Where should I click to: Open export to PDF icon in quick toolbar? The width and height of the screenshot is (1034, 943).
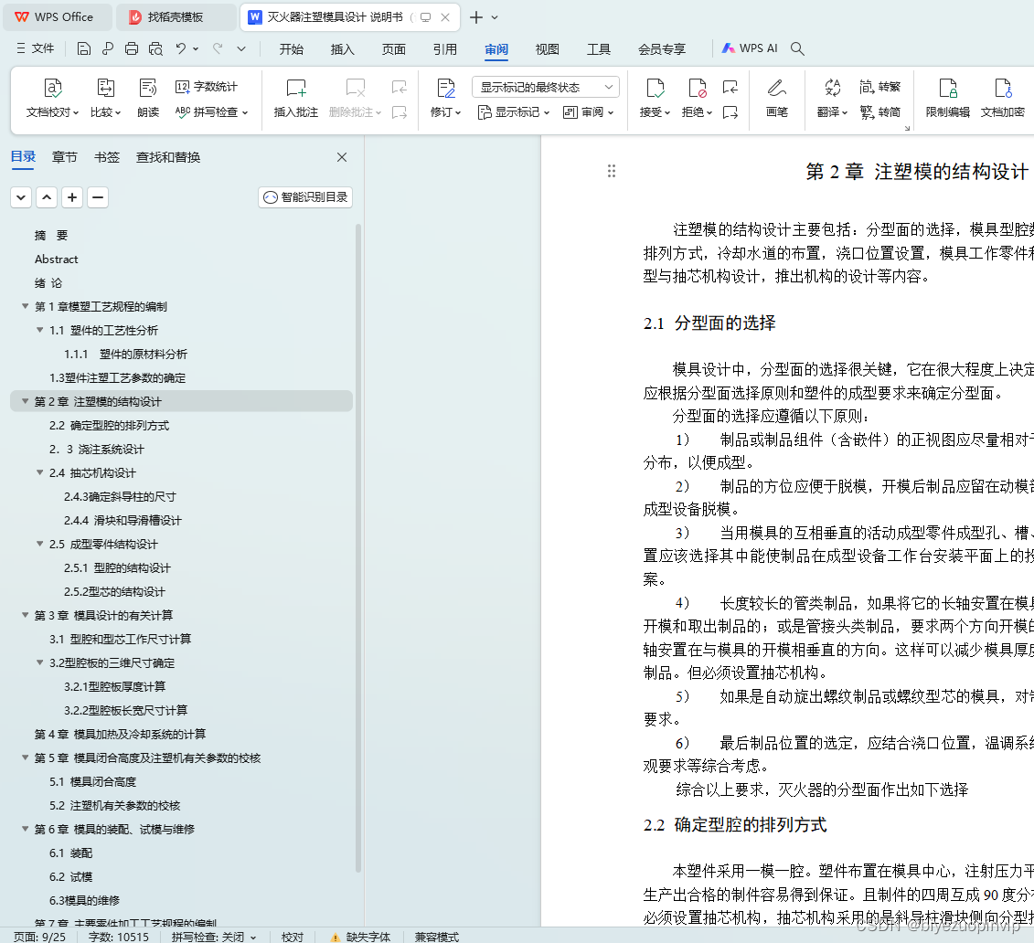point(108,48)
